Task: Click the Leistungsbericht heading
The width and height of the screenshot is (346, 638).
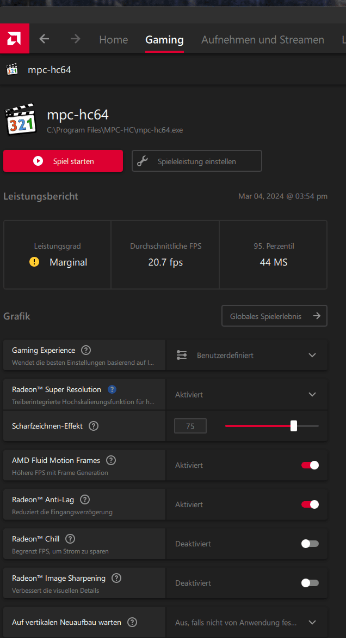Action: point(41,196)
